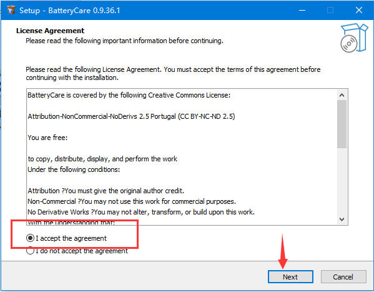This screenshot has height=292, width=374.
Task: Click the 'No Derivative Works' license line
Action: pos(141,212)
